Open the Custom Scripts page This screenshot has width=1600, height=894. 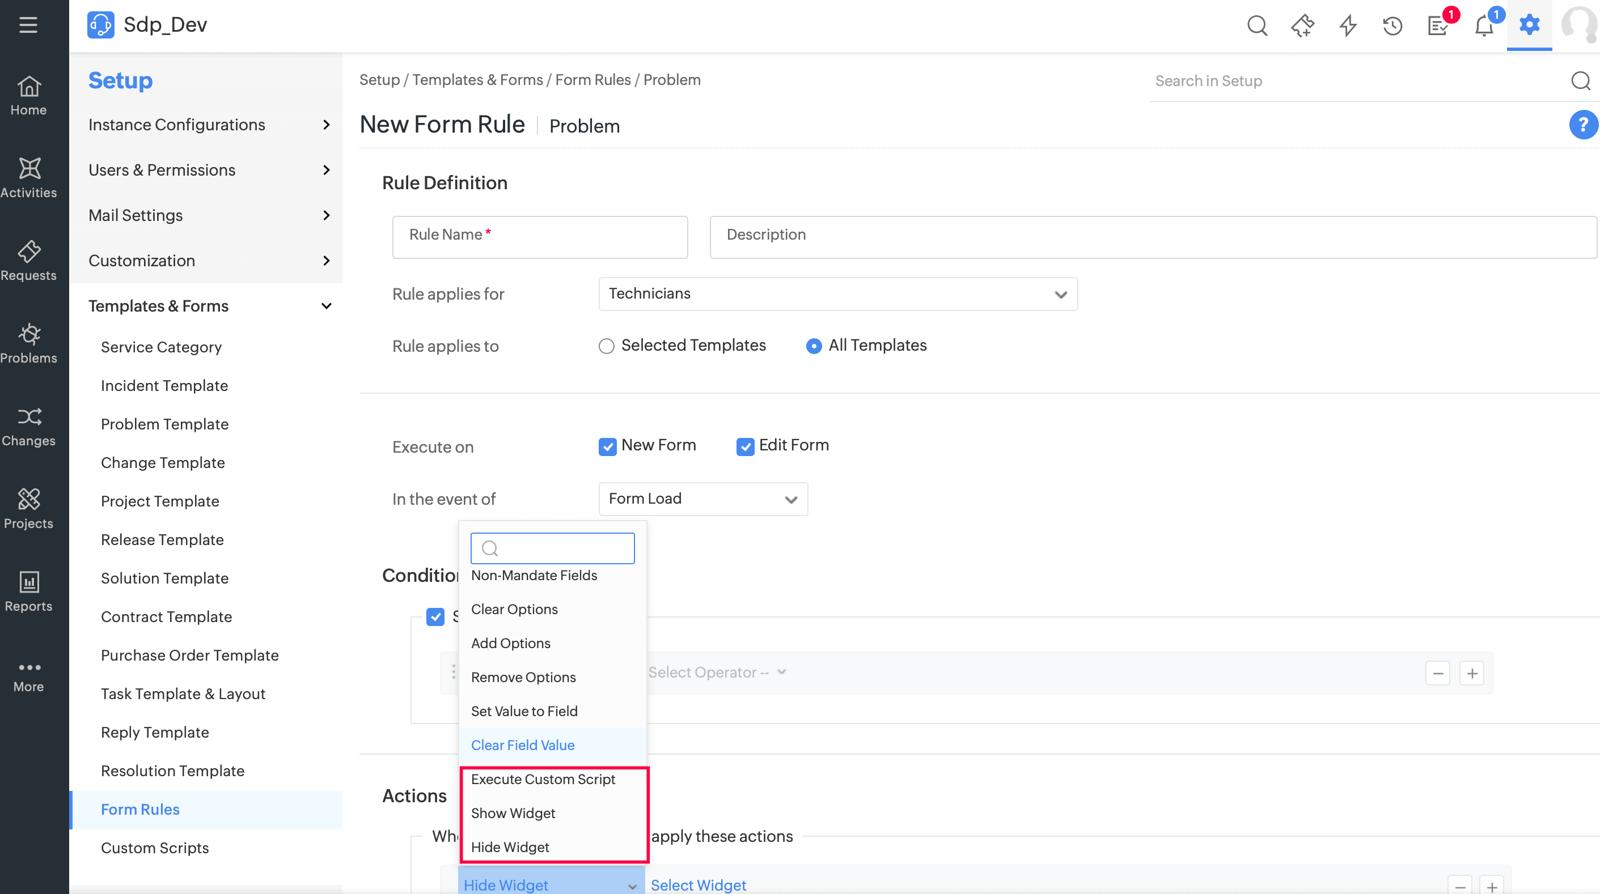[155, 848]
